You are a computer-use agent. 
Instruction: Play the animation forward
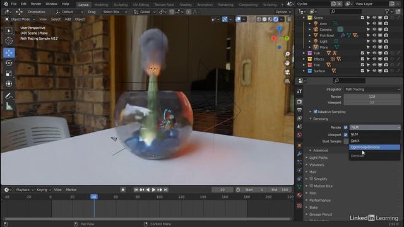coord(153,190)
